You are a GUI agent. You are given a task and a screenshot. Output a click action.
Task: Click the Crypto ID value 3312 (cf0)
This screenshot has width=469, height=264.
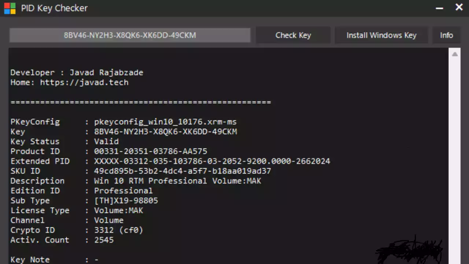click(118, 230)
